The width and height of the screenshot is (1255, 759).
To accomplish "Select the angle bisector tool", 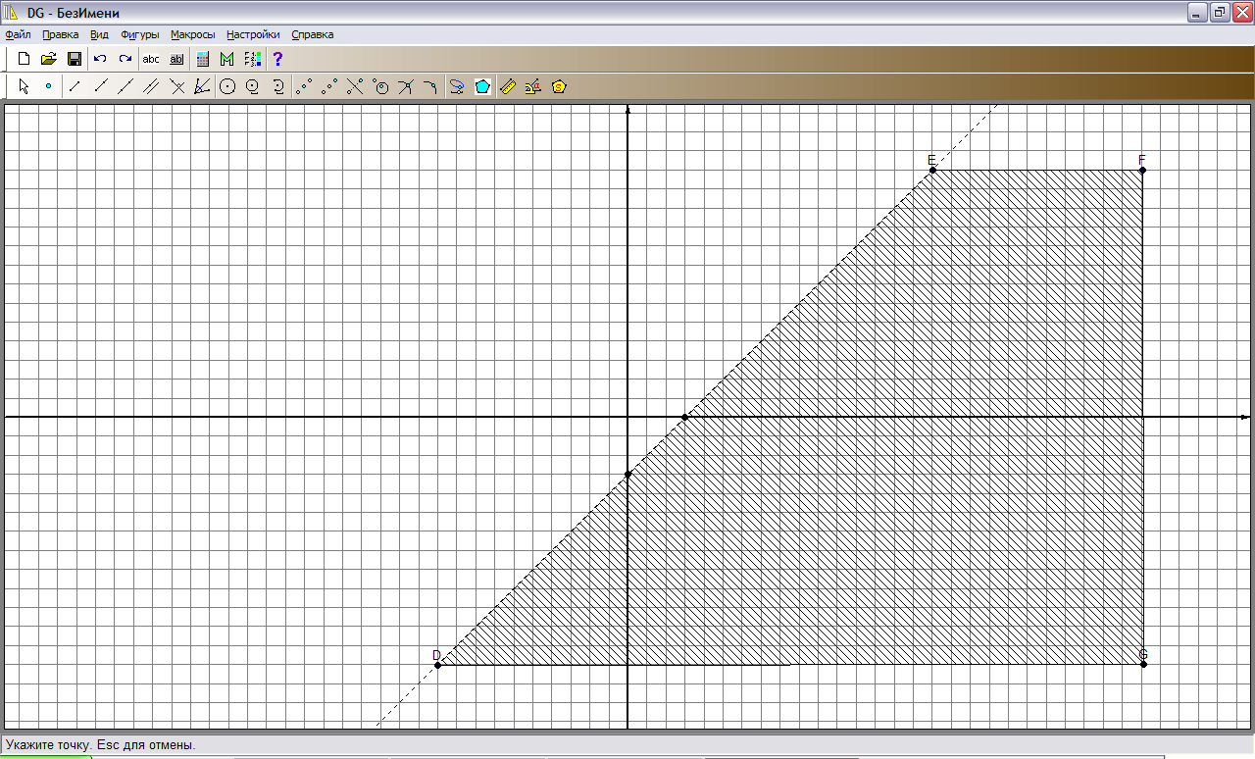I will coord(202,86).
